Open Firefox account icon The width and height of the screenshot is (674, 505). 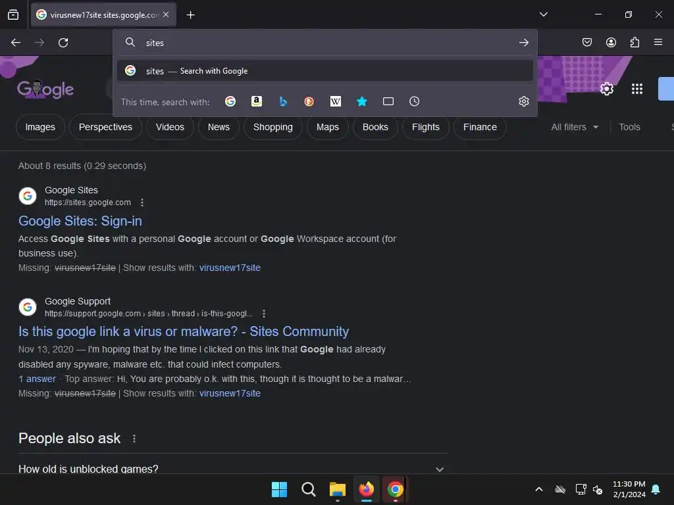(x=611, y=42)
